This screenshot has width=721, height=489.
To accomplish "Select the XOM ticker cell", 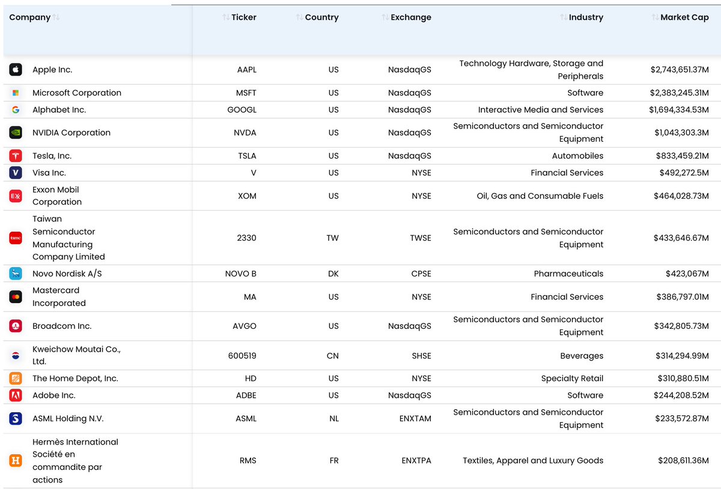I will (x=247, y=196).
